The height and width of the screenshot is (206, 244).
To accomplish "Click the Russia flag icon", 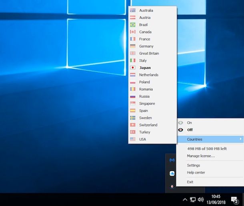I will coord(133,96).
